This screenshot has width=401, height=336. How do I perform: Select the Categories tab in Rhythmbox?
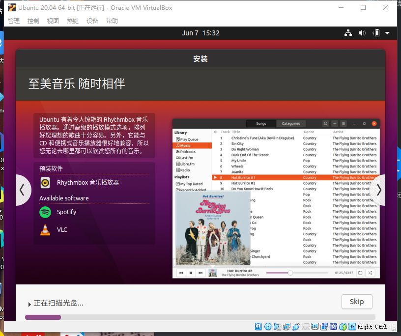291,123
